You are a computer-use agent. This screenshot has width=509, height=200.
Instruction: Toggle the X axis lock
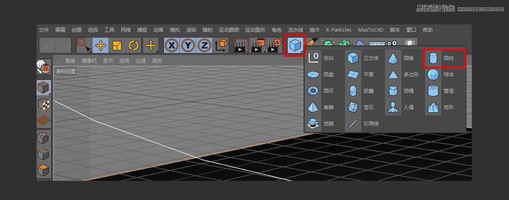pos(172,46)
